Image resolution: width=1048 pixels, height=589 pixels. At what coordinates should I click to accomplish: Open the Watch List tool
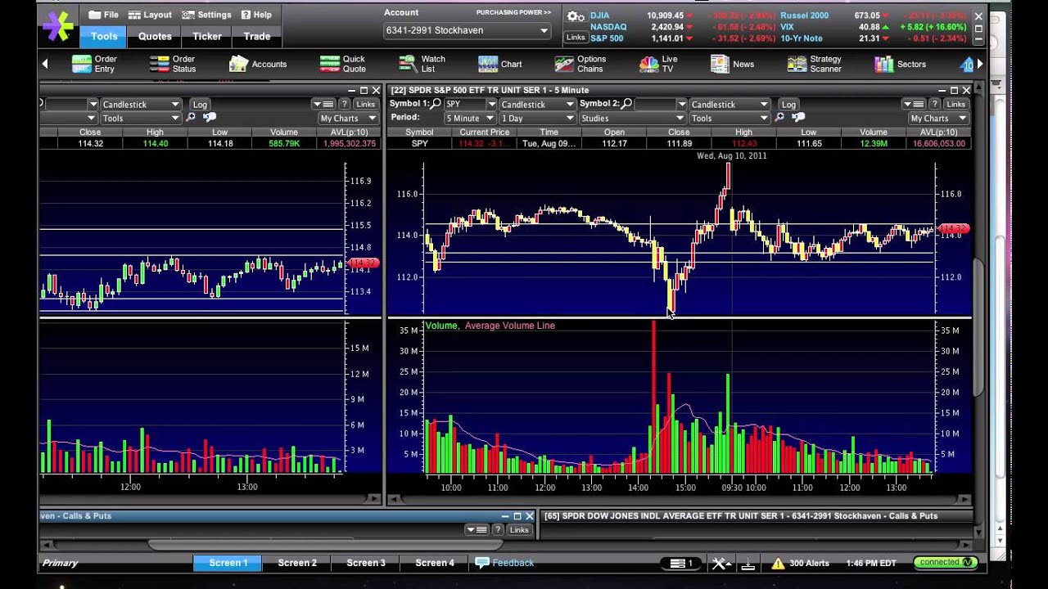(x=422, y=64)
